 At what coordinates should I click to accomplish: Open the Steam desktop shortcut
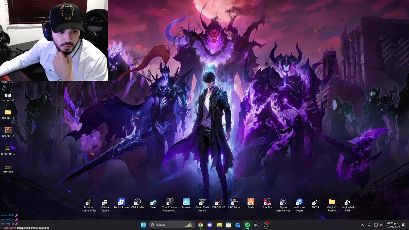point(154,203)
